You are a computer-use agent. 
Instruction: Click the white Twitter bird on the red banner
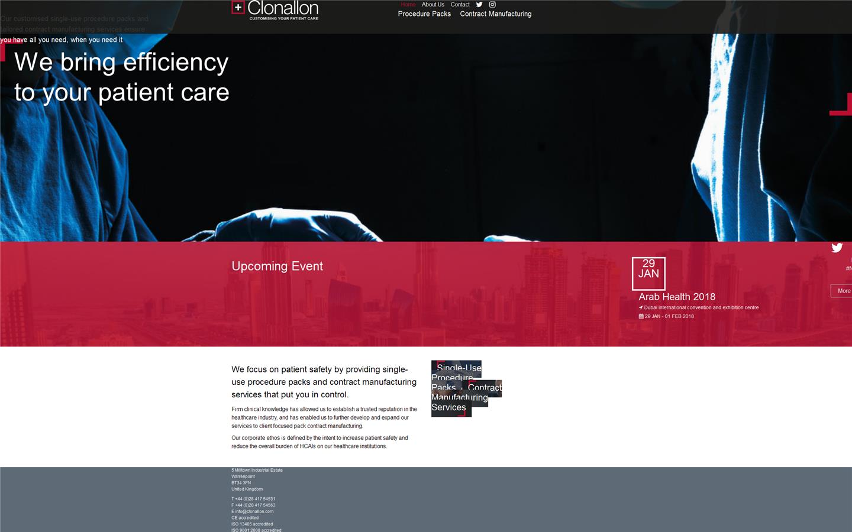point(837,248)
